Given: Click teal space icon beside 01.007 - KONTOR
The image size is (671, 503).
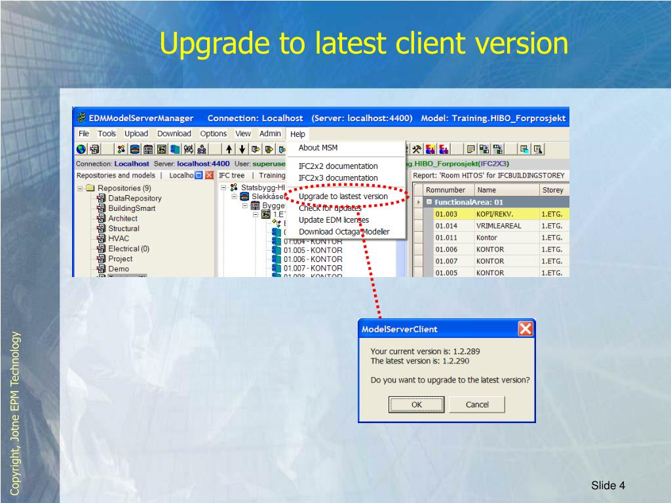Looking at the screenshot, I should point(277,268).
